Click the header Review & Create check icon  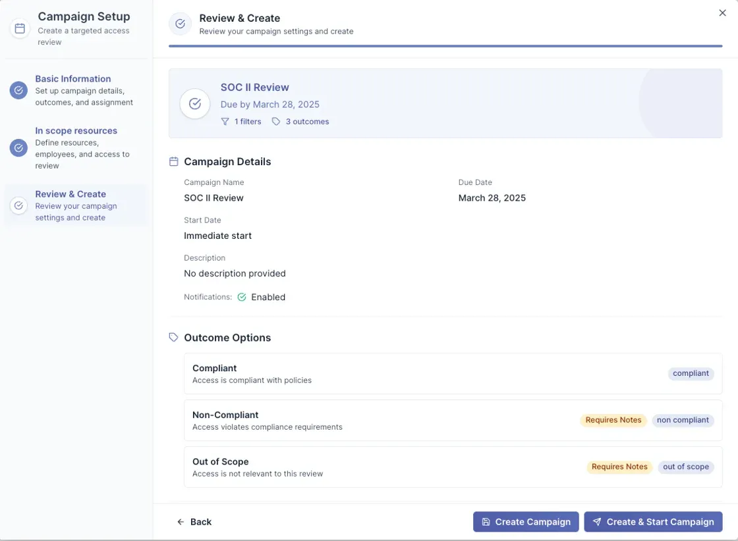pos(180,24)
